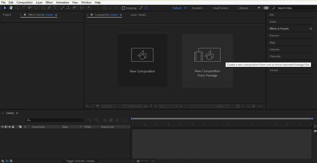
Task: Click the timeline zoom slider
Action: 138,161
